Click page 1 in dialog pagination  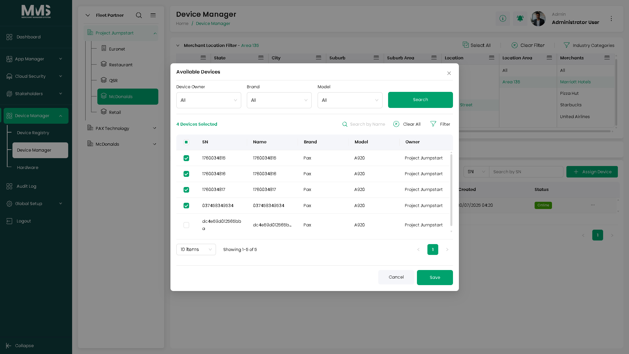433,250
